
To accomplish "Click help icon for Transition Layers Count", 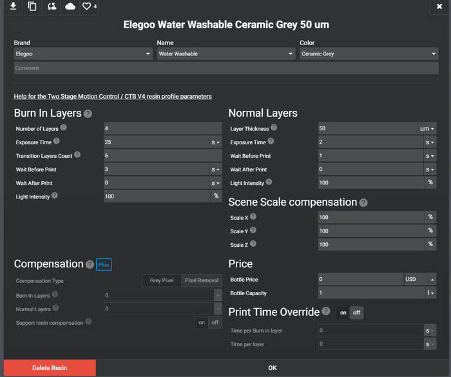I will (77, 154).
